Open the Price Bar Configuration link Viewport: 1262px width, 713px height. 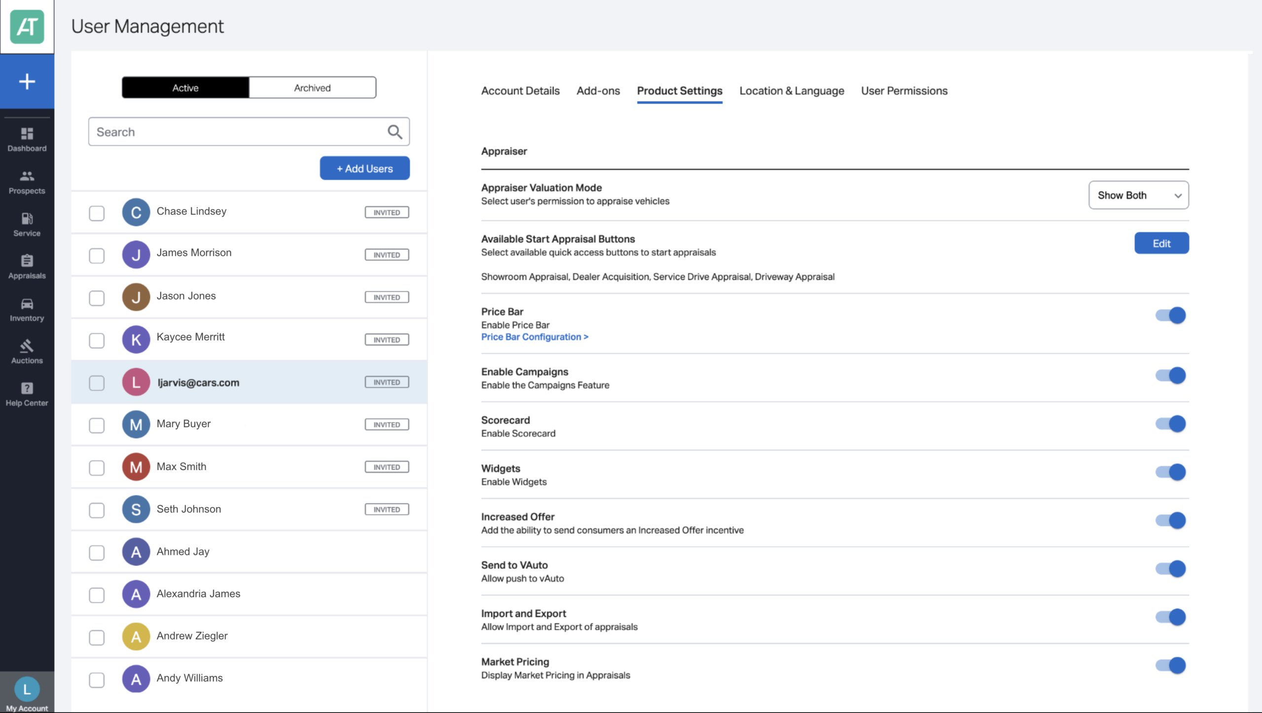pyautogui.click(x=535, y=337)
